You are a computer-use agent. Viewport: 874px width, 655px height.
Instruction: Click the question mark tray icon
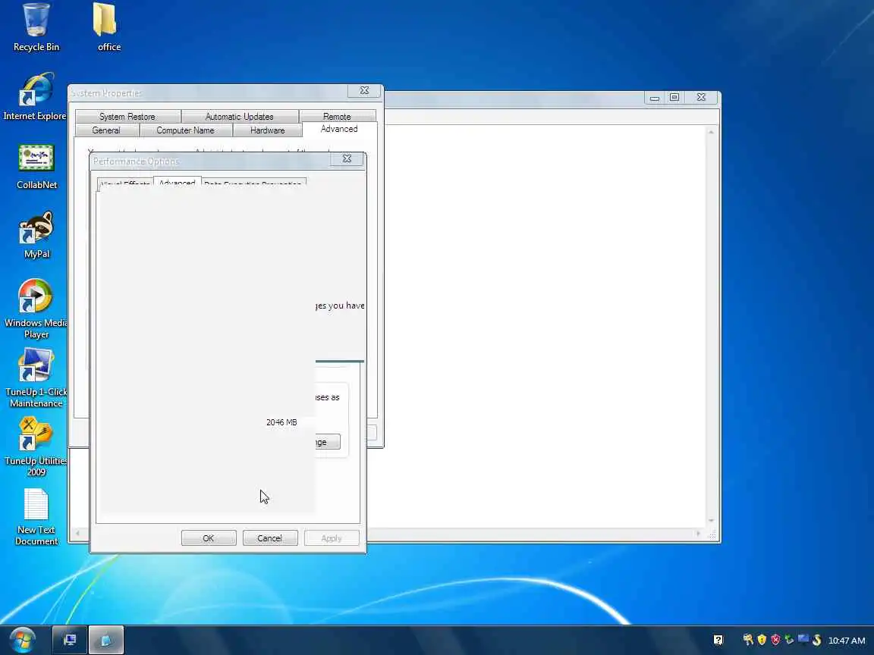point(718,640)
